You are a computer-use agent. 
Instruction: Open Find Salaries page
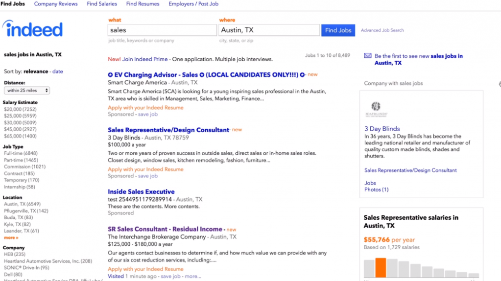pyautogui.click(x=102, y=4)
